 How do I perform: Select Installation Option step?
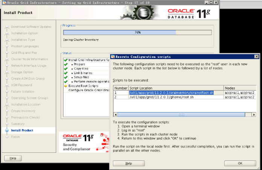(x=24, y=33)
